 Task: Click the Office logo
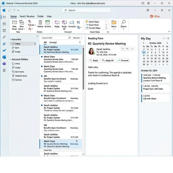[155, 16]
